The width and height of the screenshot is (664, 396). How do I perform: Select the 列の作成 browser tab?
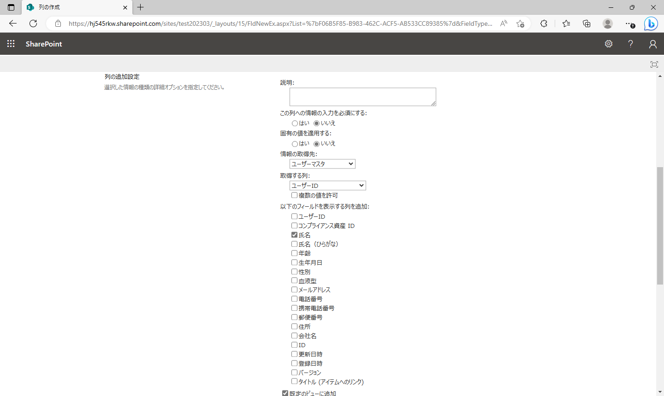[77, 7]
